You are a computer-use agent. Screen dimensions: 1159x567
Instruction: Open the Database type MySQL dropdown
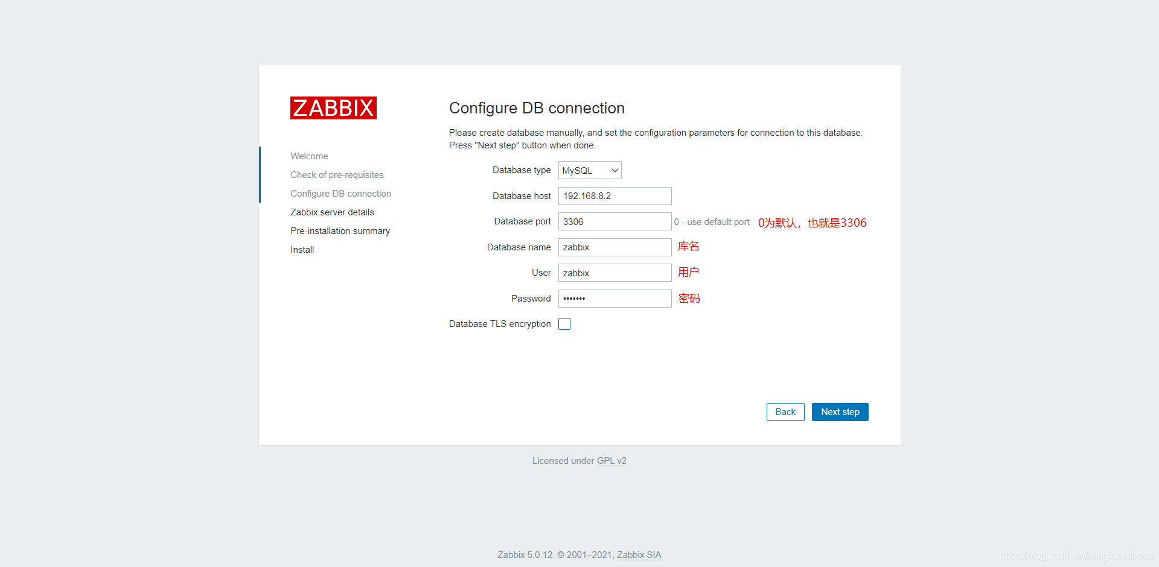(590, 170)
